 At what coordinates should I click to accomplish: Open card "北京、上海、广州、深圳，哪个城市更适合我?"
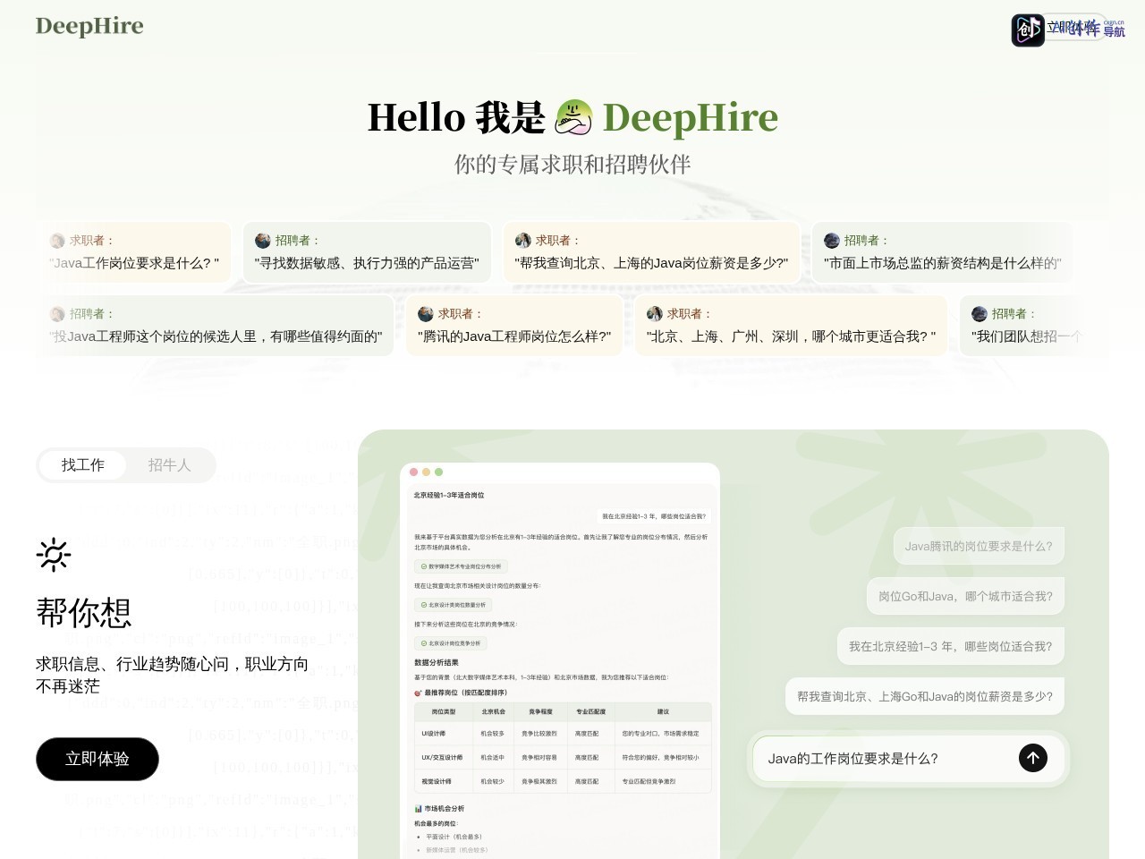(x=791, y=326)
